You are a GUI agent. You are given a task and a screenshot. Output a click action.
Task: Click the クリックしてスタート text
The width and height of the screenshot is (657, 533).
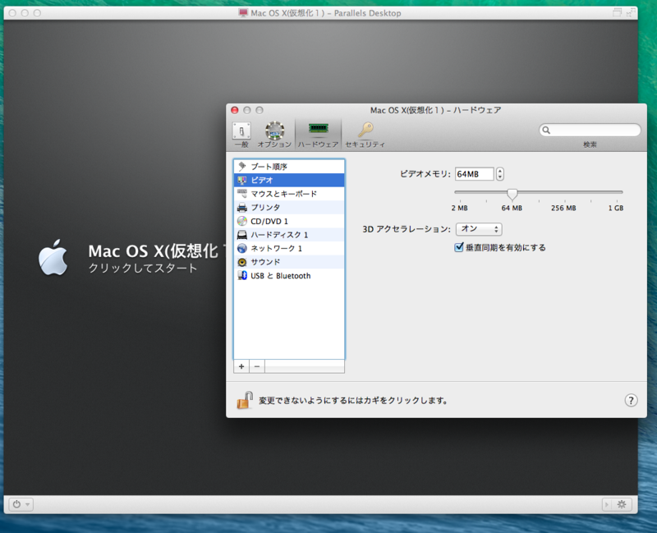[142, 269]
